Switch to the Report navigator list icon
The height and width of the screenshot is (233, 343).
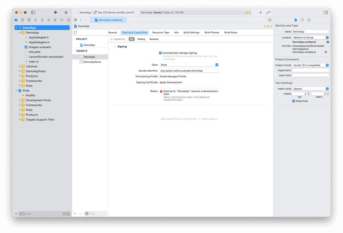pyautogui.click(x=68, y=20)
